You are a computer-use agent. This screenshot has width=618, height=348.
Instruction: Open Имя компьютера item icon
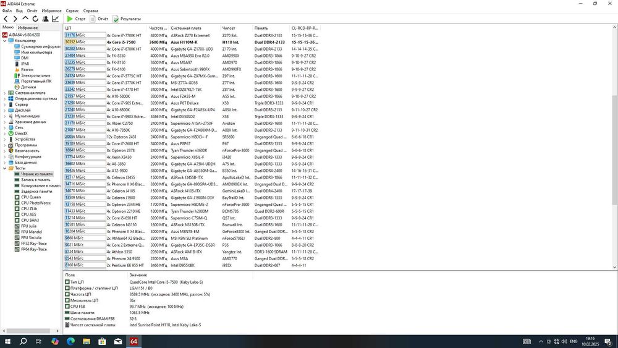pyautogui.click(x=17, y=52)
